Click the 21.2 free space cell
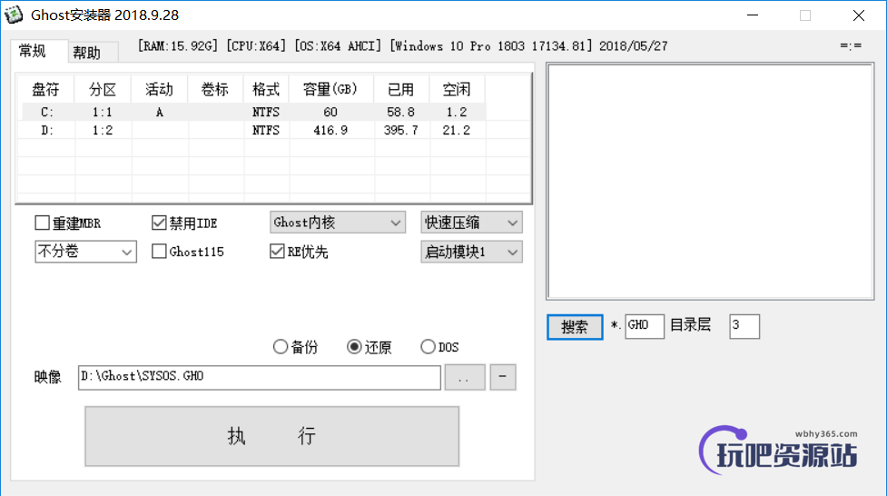Viewport: 887px width, 496px height. click(457, 130)
